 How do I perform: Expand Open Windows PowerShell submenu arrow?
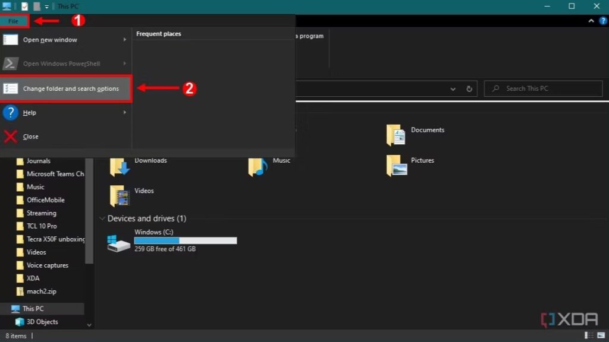(x=125, y=64)
